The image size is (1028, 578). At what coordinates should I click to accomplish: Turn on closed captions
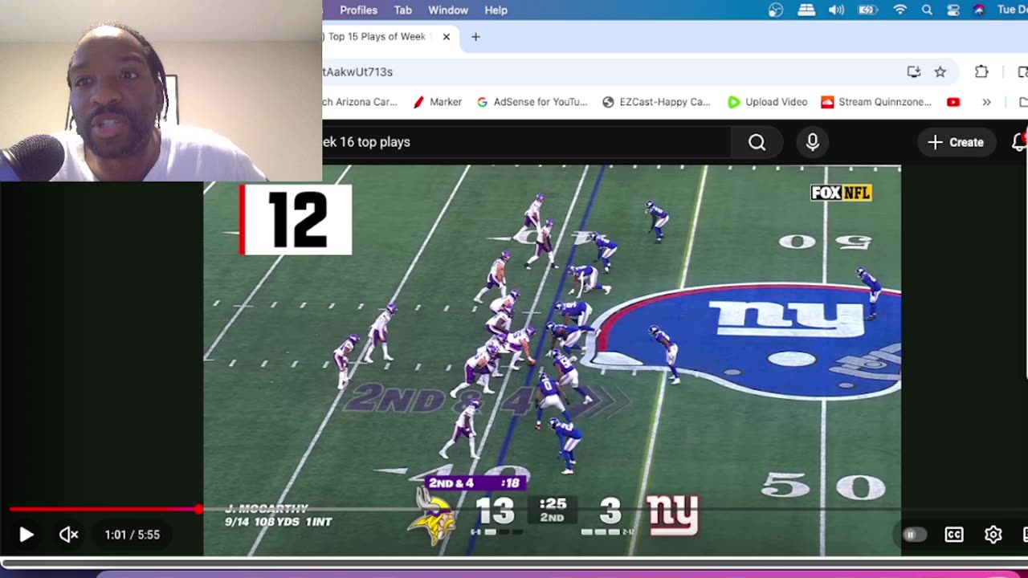tap(954, 535)
